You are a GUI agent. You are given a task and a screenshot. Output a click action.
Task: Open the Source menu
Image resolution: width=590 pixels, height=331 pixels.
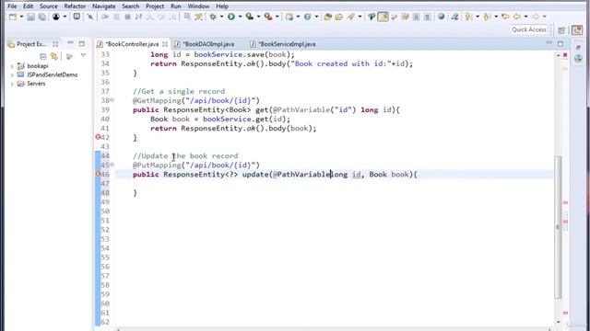pyautogui.click(x=49, y=6)
